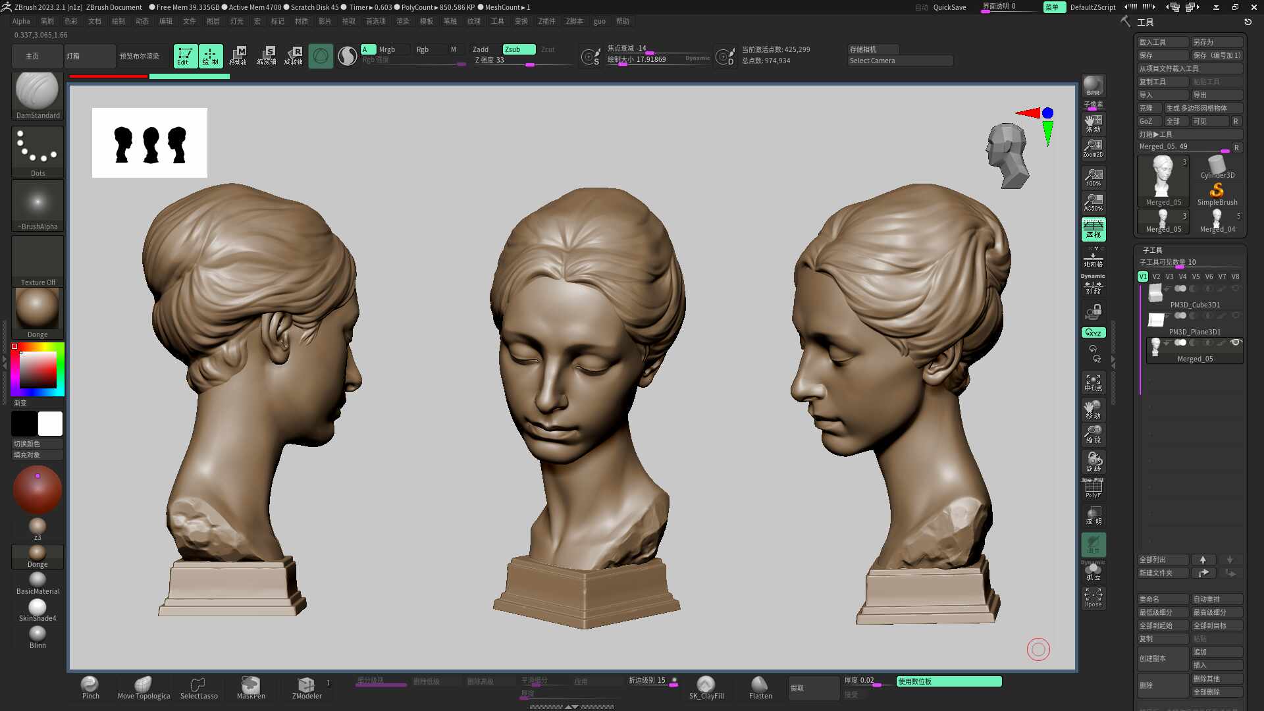The height and width of the screenshot is (711, 1264).
Task: Click the silhouette reference thumbnail
Action: pos(149,143)
